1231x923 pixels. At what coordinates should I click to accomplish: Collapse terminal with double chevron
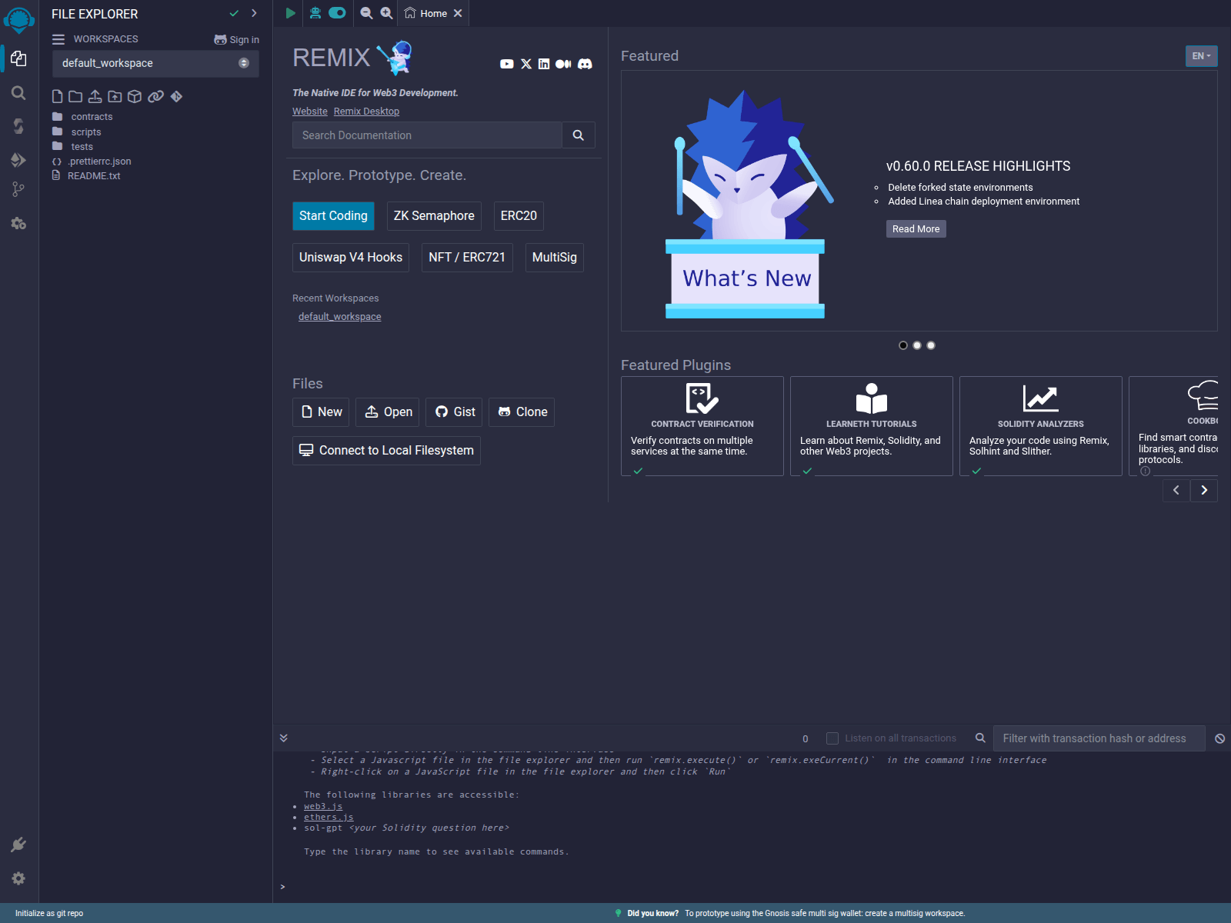click(284, 738)
